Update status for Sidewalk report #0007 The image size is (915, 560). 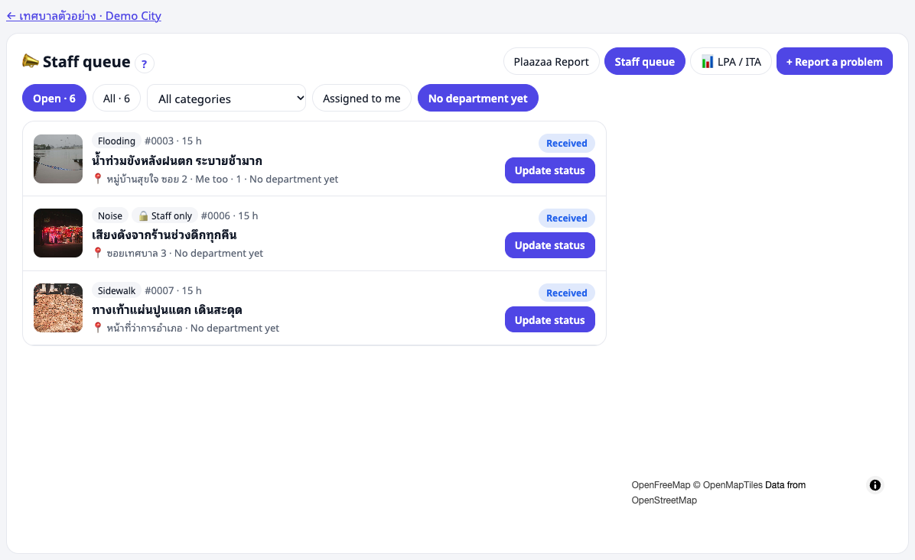550,320
